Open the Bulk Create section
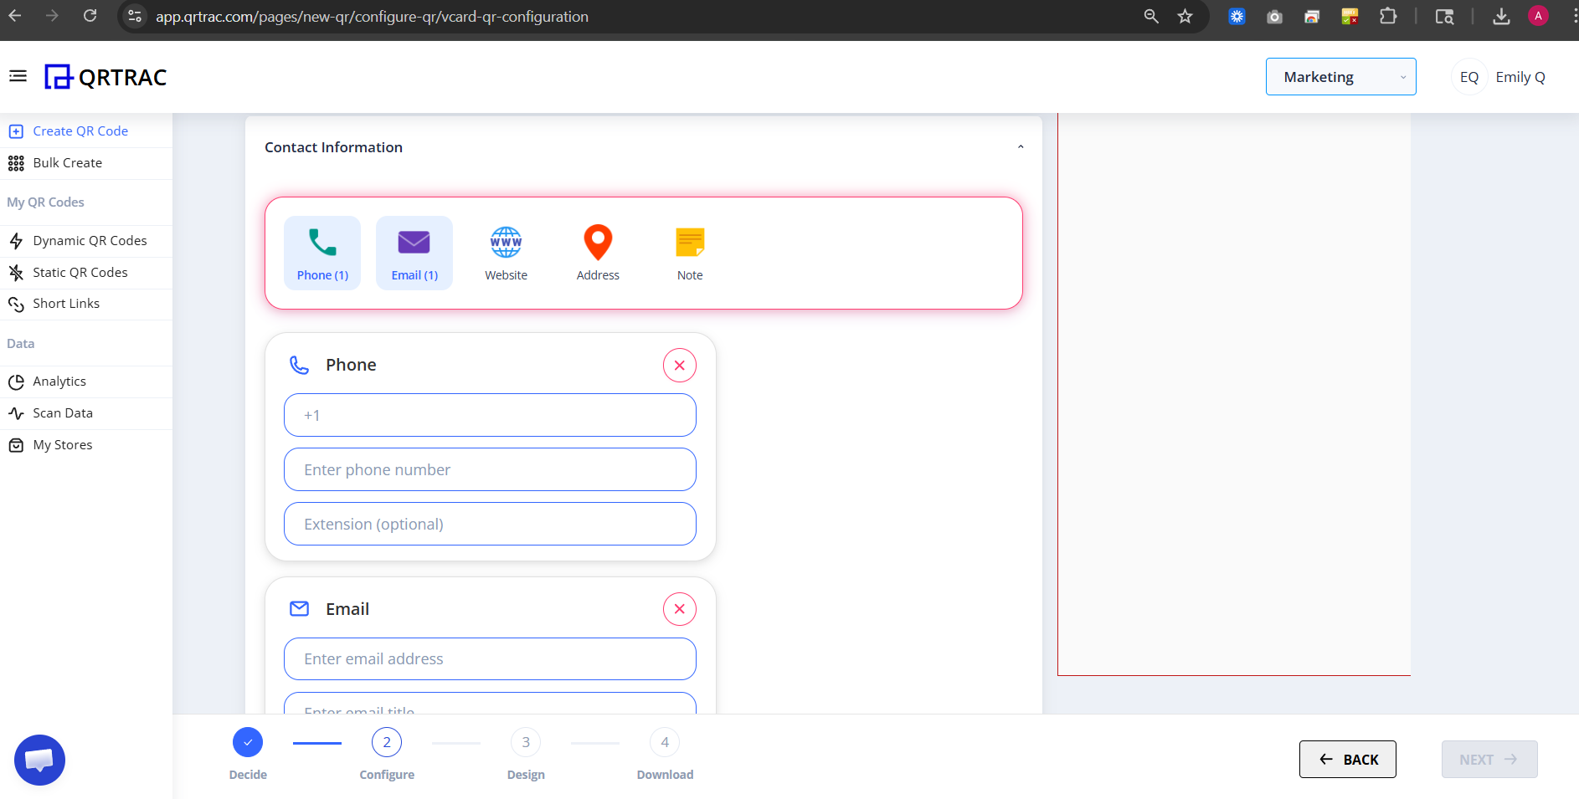This screenshot has width=1579, height=799. click(x=65, y=162)
